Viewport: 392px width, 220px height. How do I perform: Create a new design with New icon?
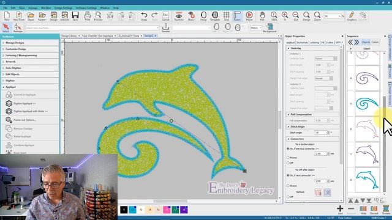click(x=7, y=16)
